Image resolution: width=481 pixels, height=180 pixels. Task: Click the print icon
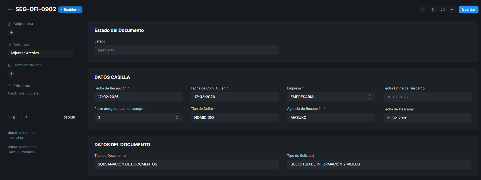442,10
